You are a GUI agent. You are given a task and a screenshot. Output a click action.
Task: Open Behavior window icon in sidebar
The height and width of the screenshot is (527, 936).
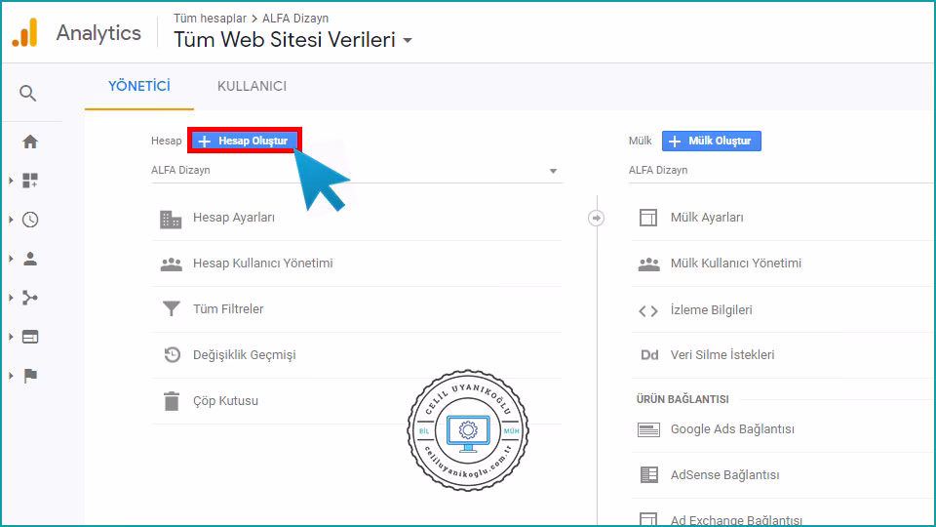pyautogui.click(x=30, y=337)
